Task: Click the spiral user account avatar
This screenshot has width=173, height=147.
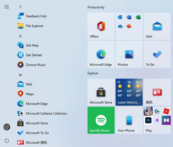Action: pos(7,127)
